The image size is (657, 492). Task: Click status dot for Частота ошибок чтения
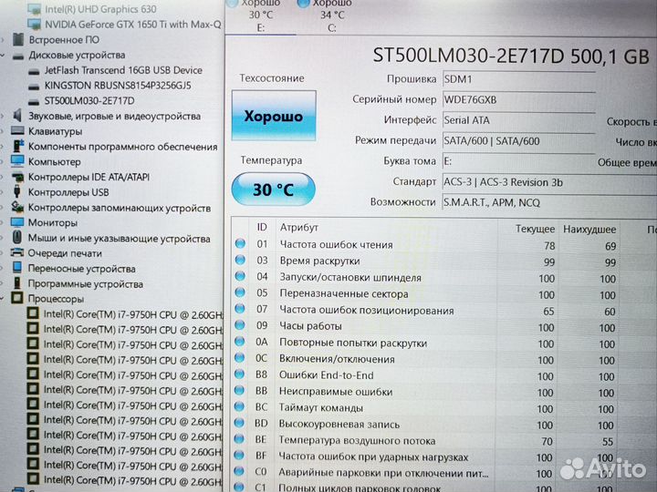(x=241, y=244)
